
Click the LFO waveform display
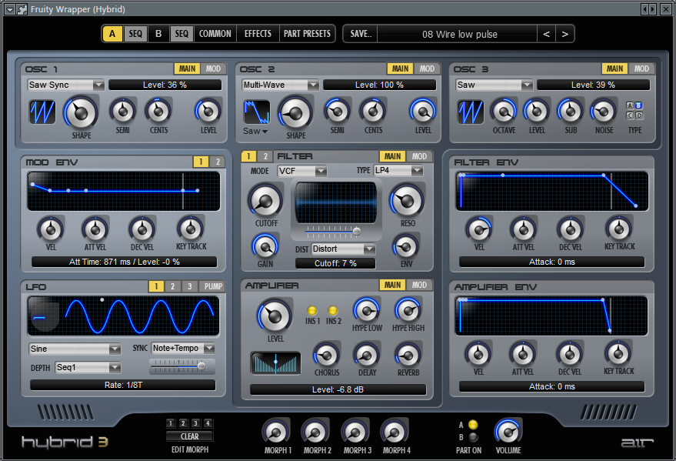pyautogui.click(x=123, y=316)
